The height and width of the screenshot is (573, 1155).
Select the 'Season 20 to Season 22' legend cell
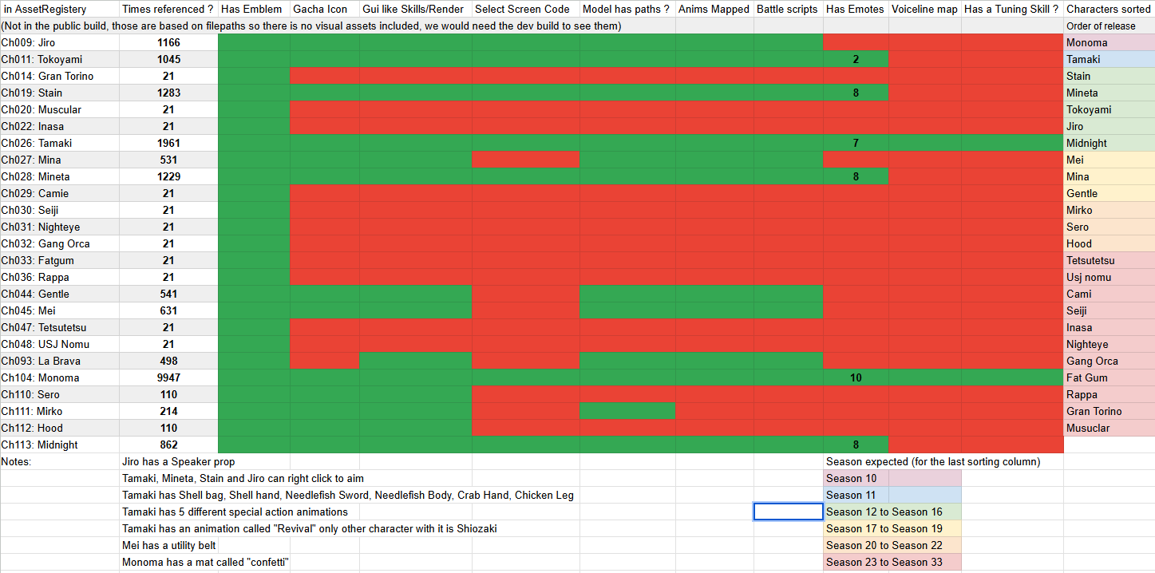click(892, 545)
